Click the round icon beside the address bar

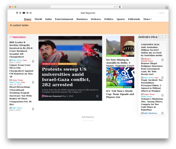120,7
